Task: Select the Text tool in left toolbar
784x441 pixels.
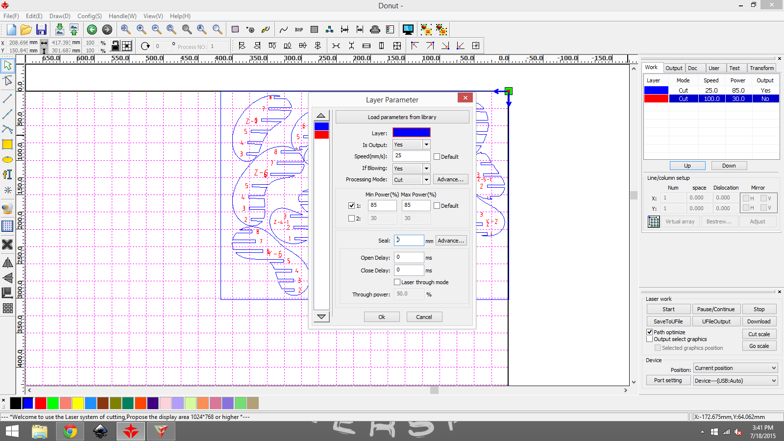Action: tap(7, 174)
